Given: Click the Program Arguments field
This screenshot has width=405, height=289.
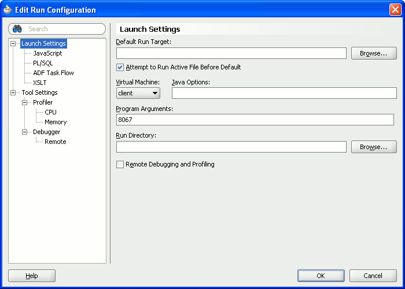Looking at the screenshot, I should coord(255,120).
